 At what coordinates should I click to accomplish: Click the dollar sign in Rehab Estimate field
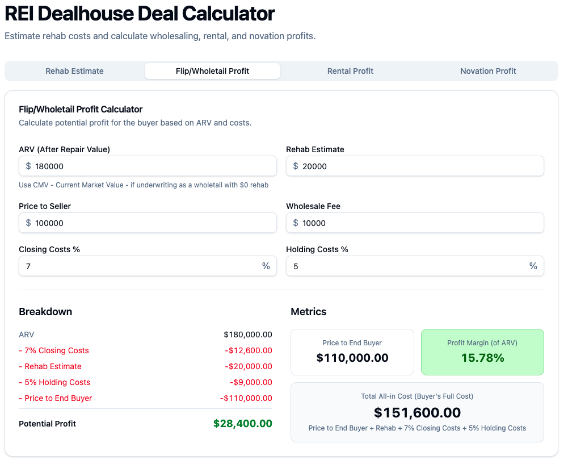click(x=296, y=166)
